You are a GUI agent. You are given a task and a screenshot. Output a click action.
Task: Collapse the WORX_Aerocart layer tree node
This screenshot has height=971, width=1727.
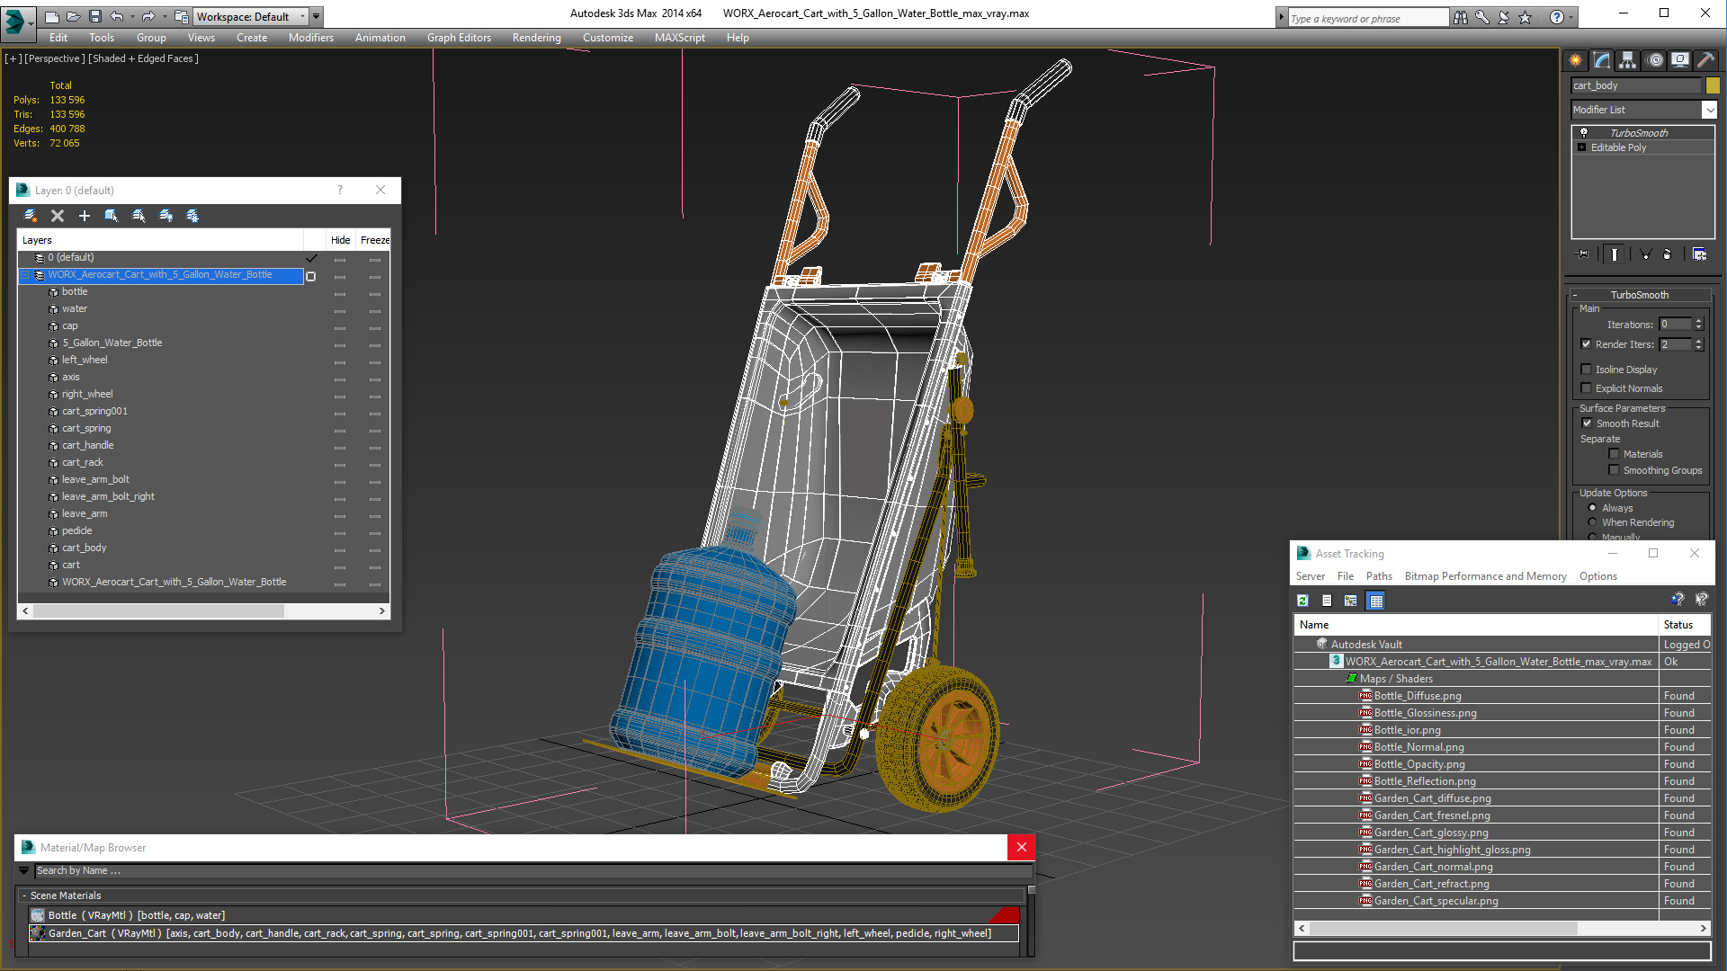(25, 275)
